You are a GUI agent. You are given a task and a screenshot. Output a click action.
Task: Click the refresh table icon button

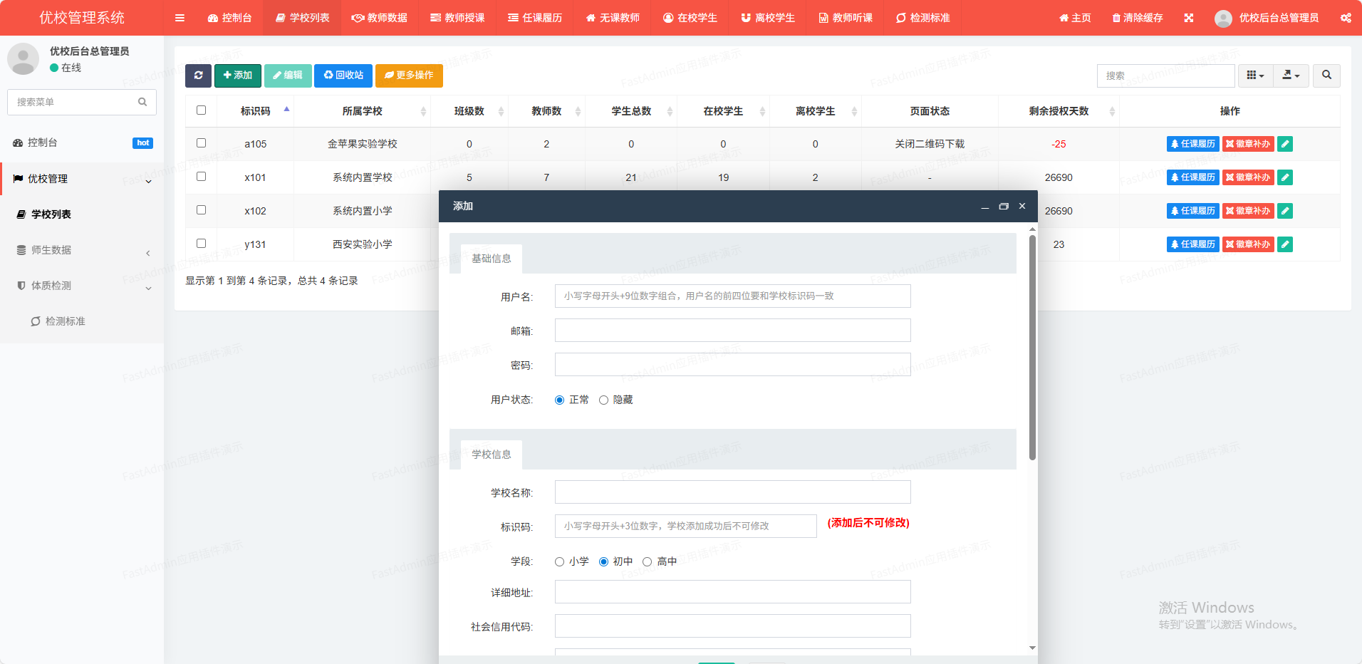point(198,76)
